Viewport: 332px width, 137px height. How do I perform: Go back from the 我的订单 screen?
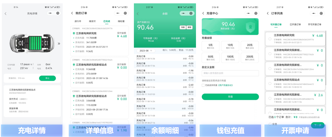coord(72,13)
